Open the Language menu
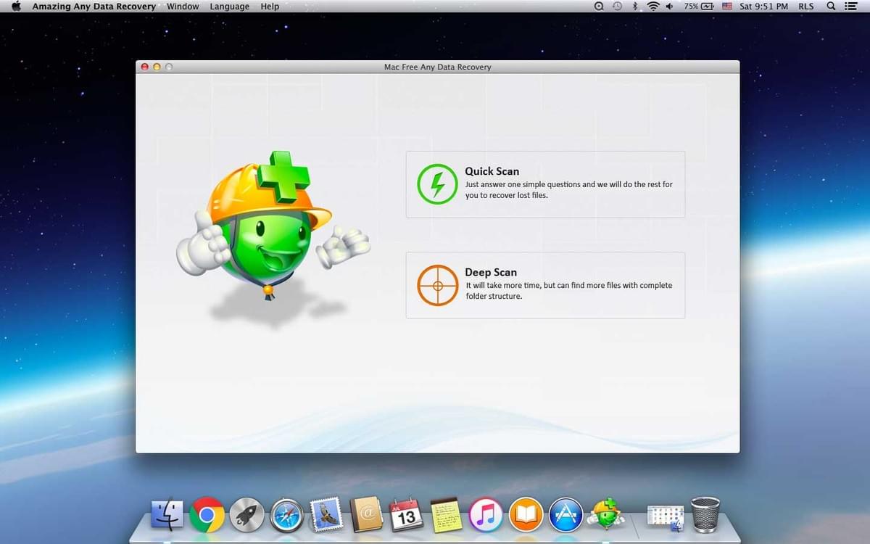The image size is (870, 544). [229, 7]
